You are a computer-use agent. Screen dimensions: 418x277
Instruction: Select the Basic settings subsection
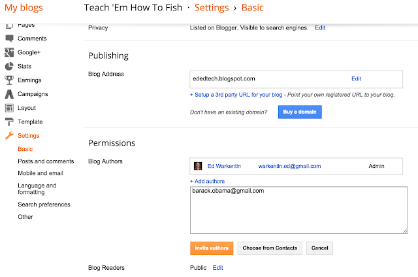[x=25, y=149]
